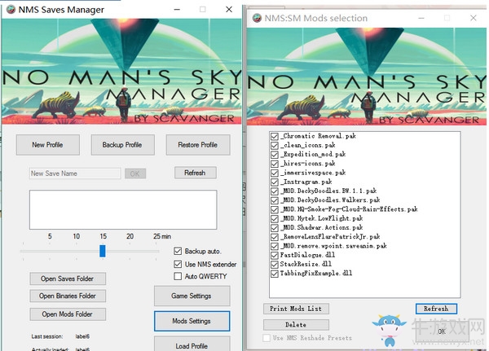Image resolution: width=489 pixels, height=351 pixels.
Task: Uncheck StackResize.dll mod
Action: pos(275,265)
